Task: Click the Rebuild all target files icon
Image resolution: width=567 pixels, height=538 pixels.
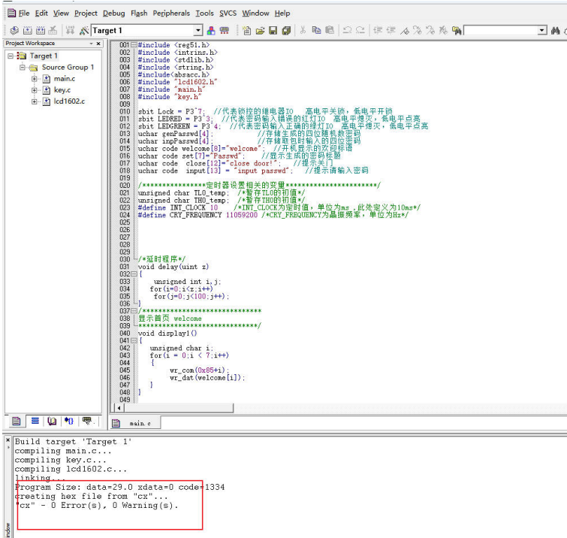Action: 41,30
